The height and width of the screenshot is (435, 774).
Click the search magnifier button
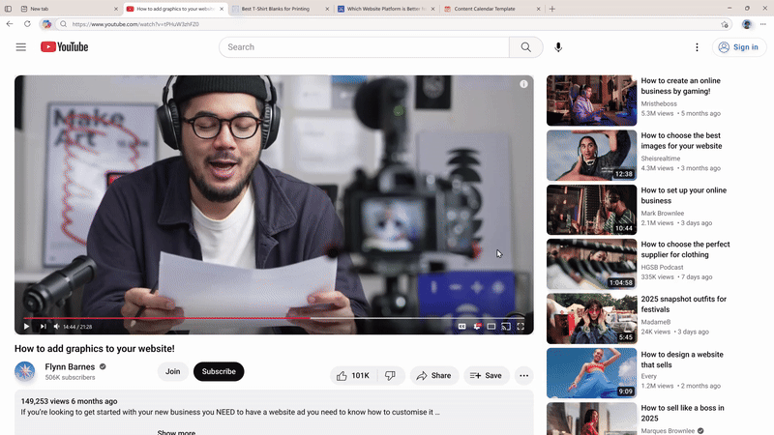[525, 46]
